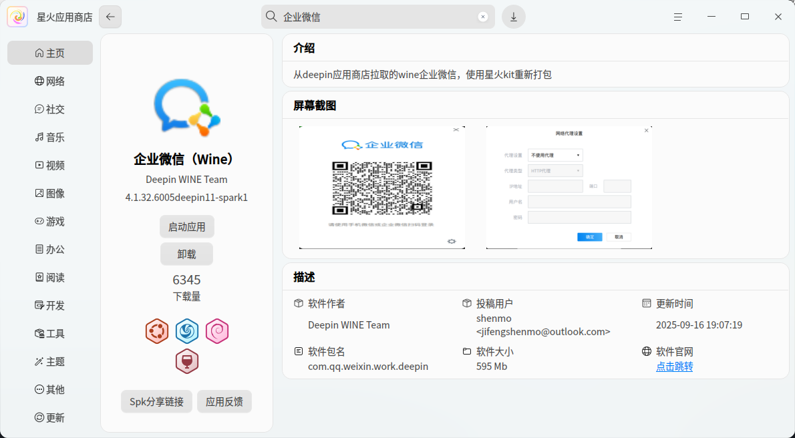This screenshot has width=795, height=438.
Task: Click the 软件包名 icon
Action: pyautogui.click(x=299, y=351)
